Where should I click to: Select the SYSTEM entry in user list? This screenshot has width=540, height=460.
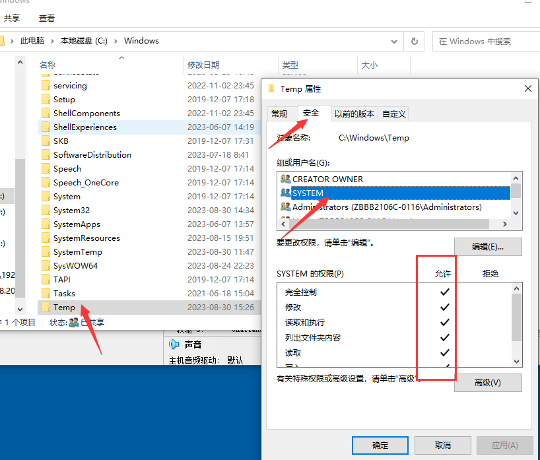[x=395, y=193]
